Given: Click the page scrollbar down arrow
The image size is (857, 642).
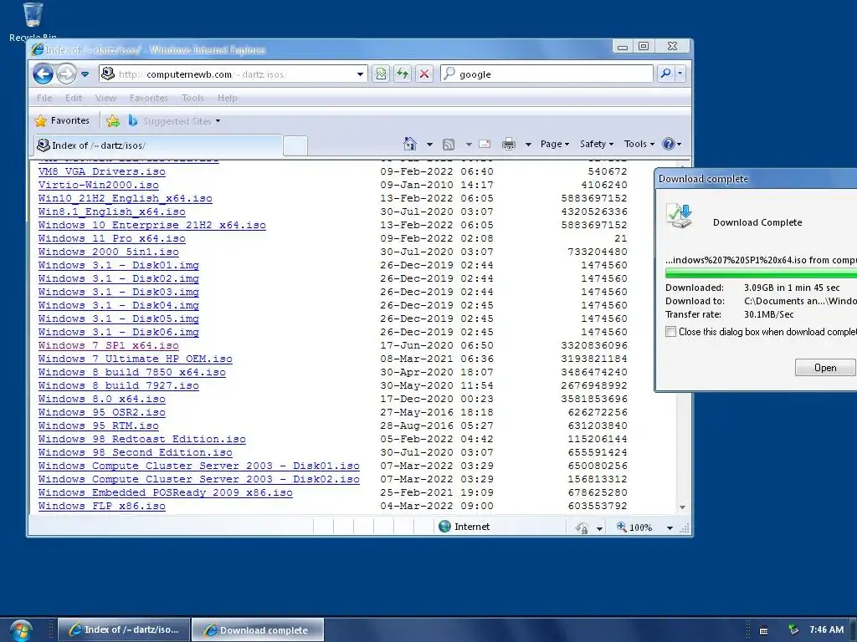Looking at the screenshot, I should [x=682, y=507].
